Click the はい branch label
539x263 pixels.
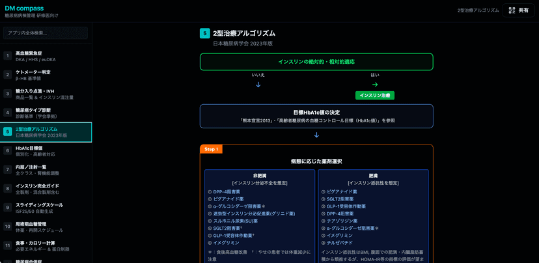(375, 75)
